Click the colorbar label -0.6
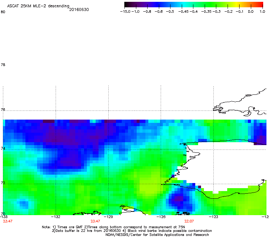The width and height of the screenshot is (269, 237). 159,12
